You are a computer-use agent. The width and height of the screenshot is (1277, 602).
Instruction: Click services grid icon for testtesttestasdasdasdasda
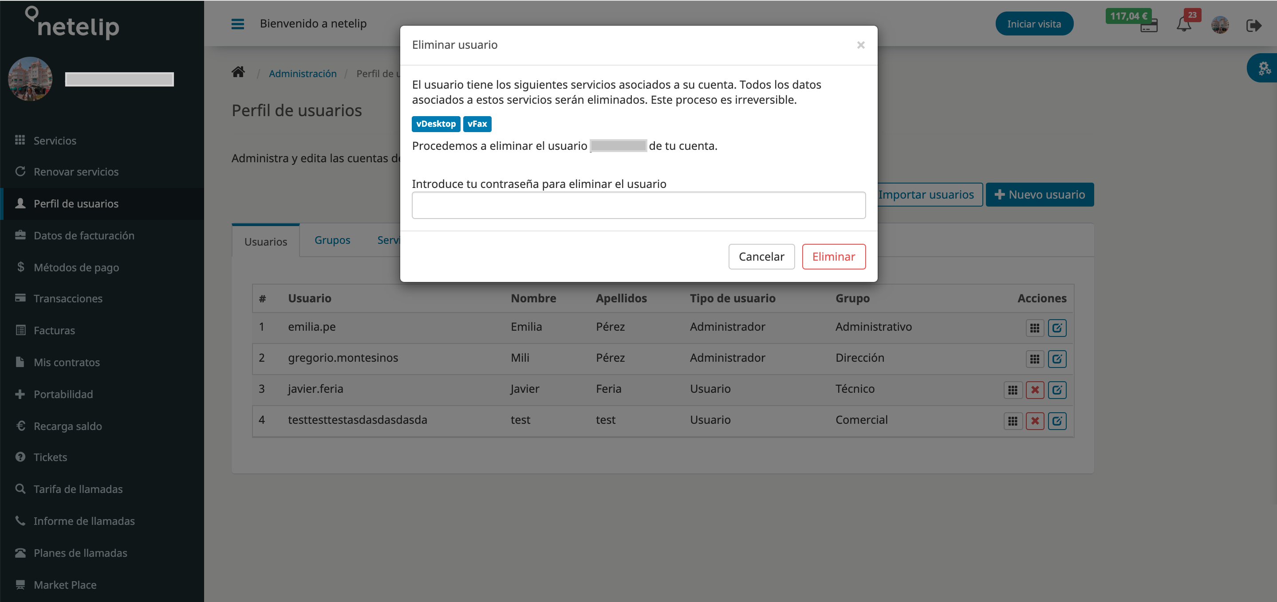(1013, 421)
